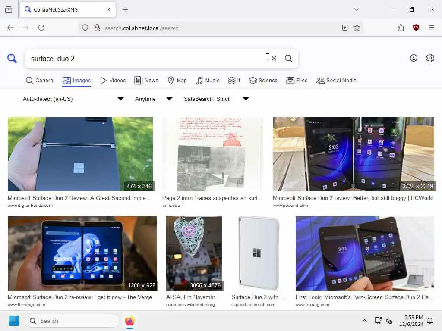Open the PCWorld Surface Duo 2 review title
Viewport: 442px width, 331px height.
pyautogui.click(x=353, y=198)
